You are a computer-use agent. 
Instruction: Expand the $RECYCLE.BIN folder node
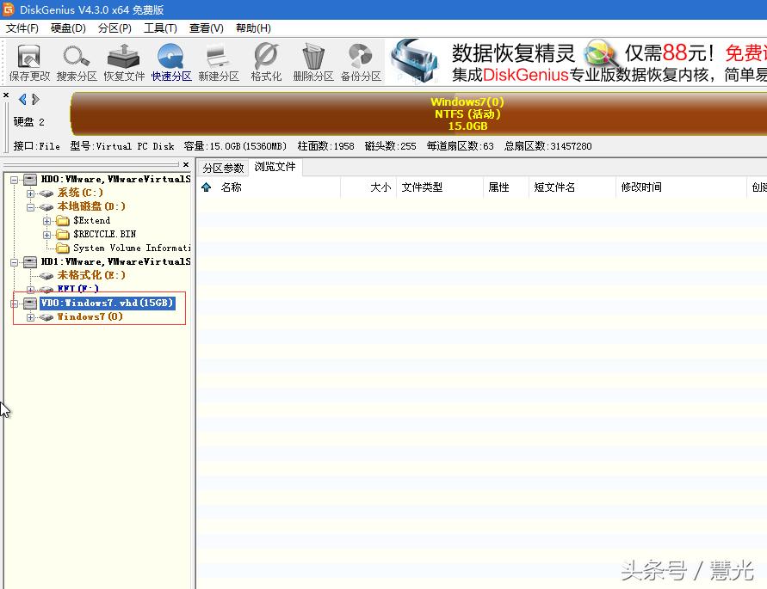tap(47, 234)
